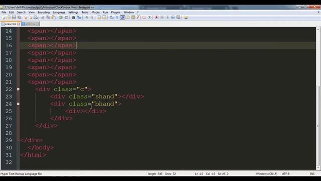Click 'Hyper Text Markup Language file' status text
Viewport: 321px width, 181px height.
[x=21, y=174]
